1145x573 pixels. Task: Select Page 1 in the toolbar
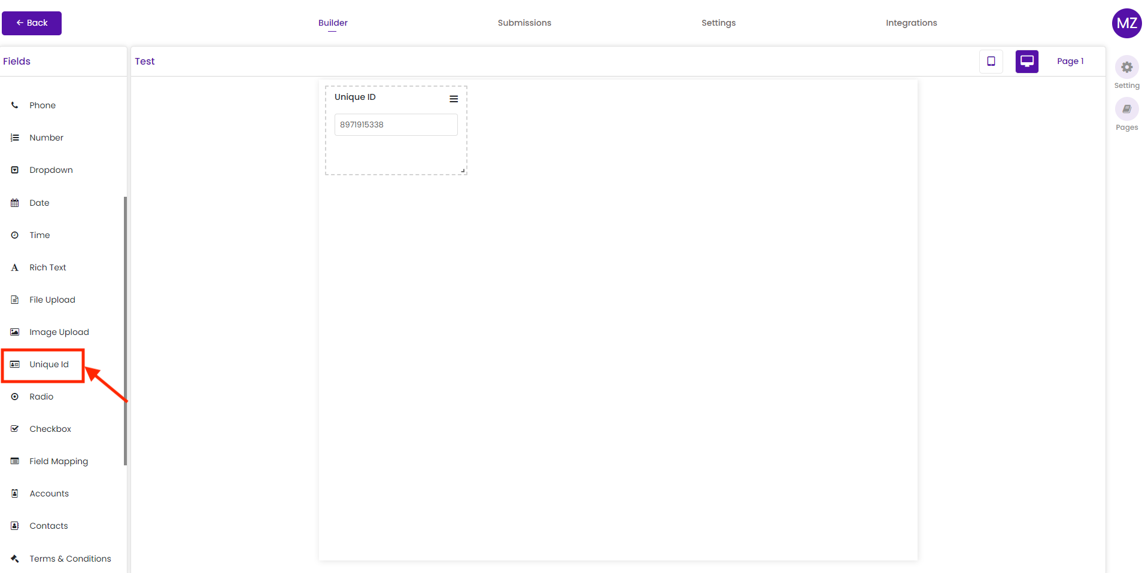coord(1070,61)
